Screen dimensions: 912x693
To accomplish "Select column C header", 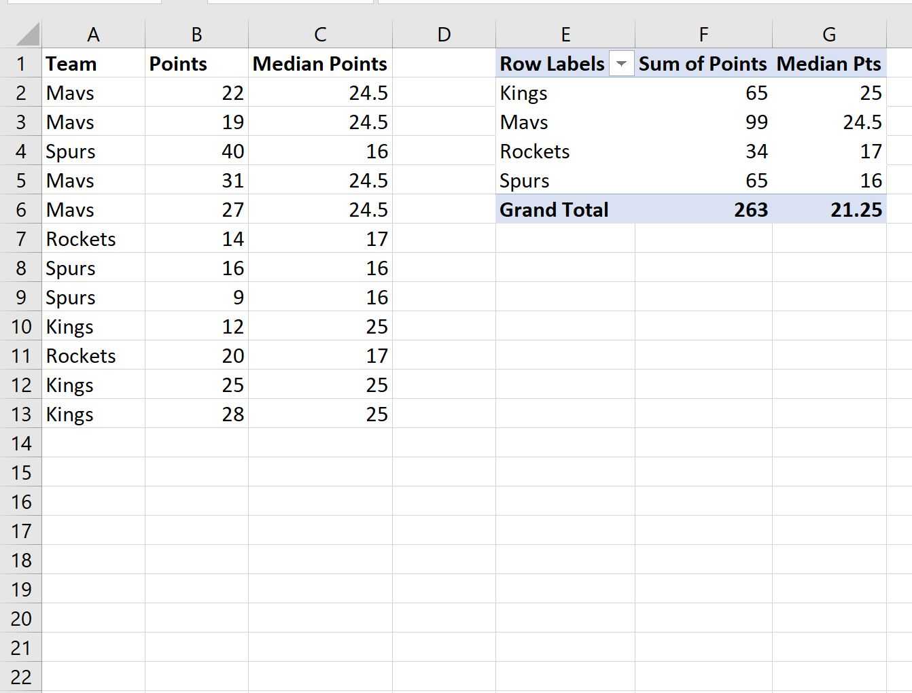I will (x=320, y=34).
